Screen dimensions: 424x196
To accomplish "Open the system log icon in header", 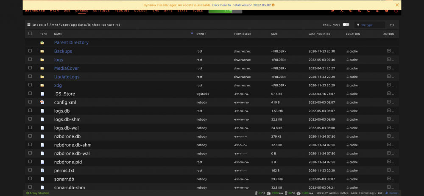I will (x=377, y=11).
